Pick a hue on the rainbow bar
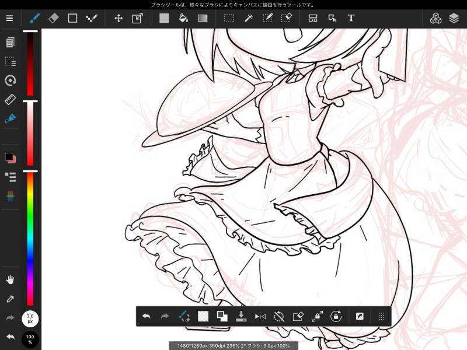 pos(30,239)
